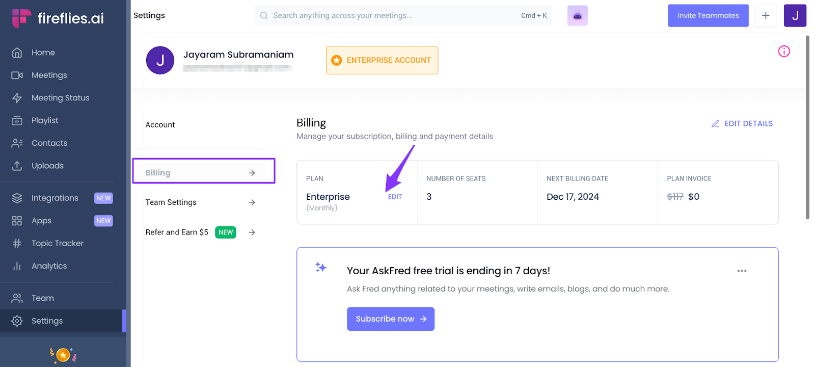Open Meetings via the camera icon
The width and height of the screenshot is (815, 367).
click(17, 75)
